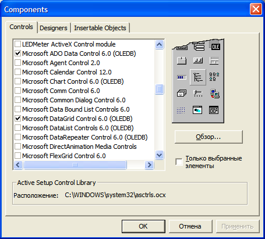
Task: Open the Insertable Objects tab
Action: [100, 28]
